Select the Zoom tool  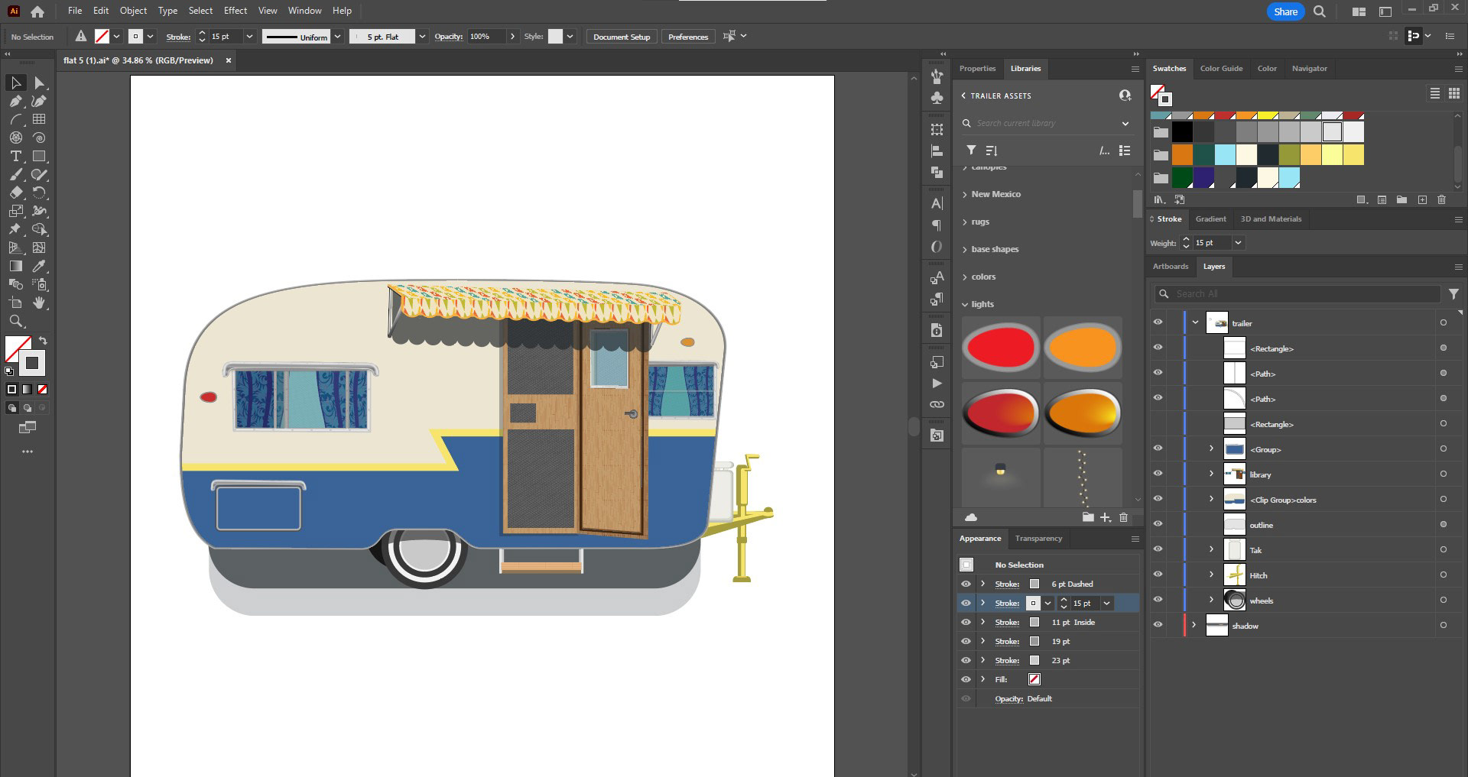pyautogui.click(x=16, y=321)
